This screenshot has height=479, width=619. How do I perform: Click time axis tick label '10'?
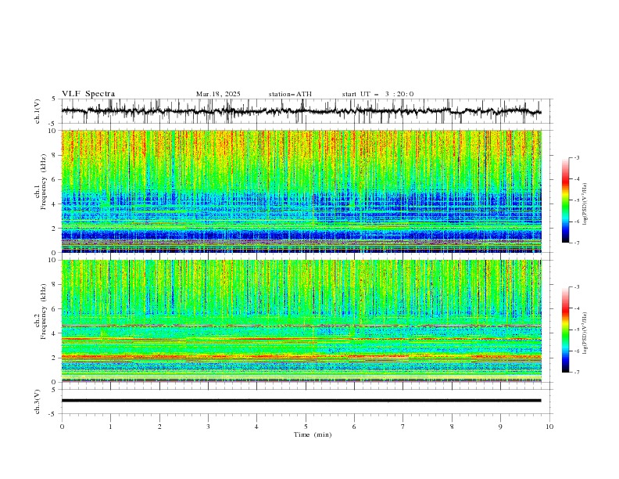pos(549,427)
